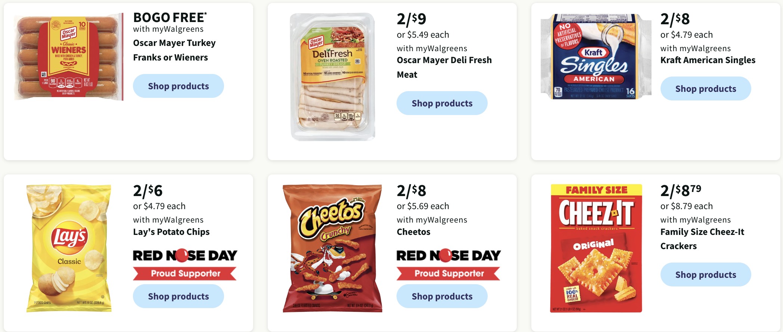Click Proud Supporter banner in Cheetos card
783x332 pixels.
pos(449,273)
